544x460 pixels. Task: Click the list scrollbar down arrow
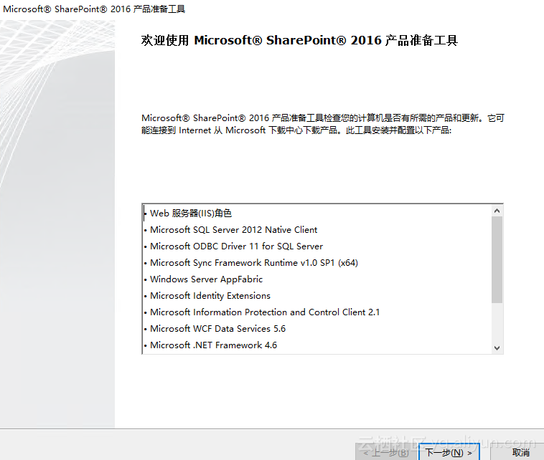pyautogui.click(x=497, y=348)
